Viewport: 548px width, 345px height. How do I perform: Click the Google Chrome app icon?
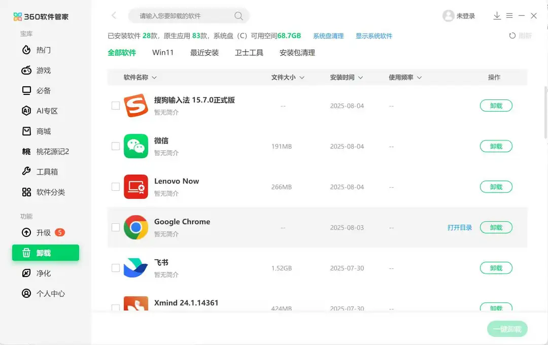point(136,227)
